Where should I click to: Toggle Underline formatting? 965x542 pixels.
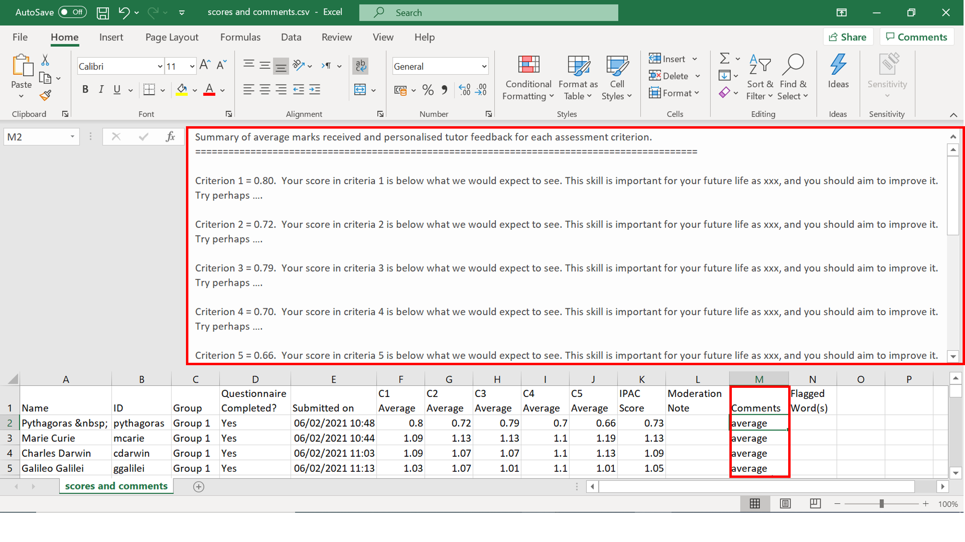(117, 90)
